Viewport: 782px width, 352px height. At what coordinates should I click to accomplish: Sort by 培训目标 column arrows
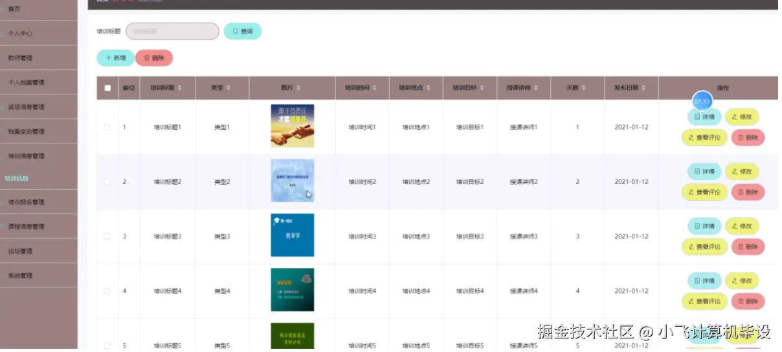tap(483, 88)
